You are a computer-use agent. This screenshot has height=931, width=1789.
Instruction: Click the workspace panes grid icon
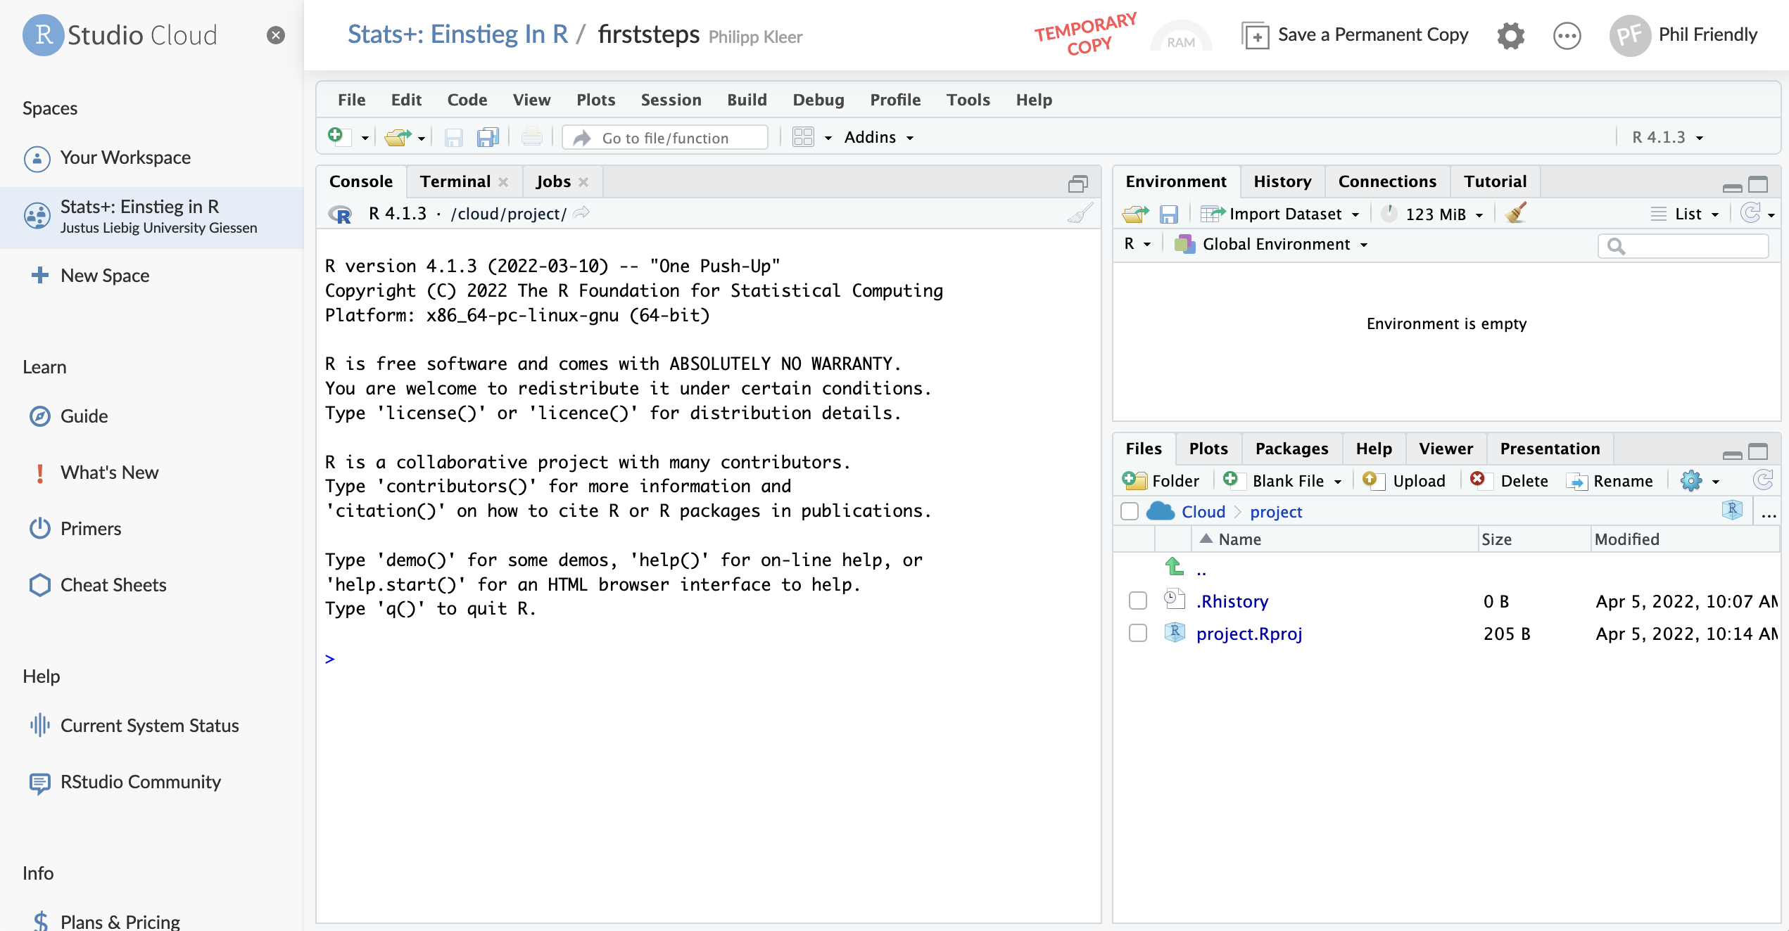point(803,137)
